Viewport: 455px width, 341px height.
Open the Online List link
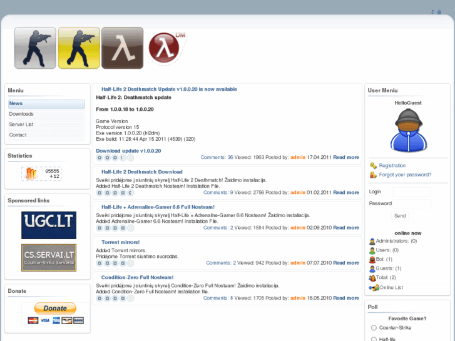coord(391,288)
